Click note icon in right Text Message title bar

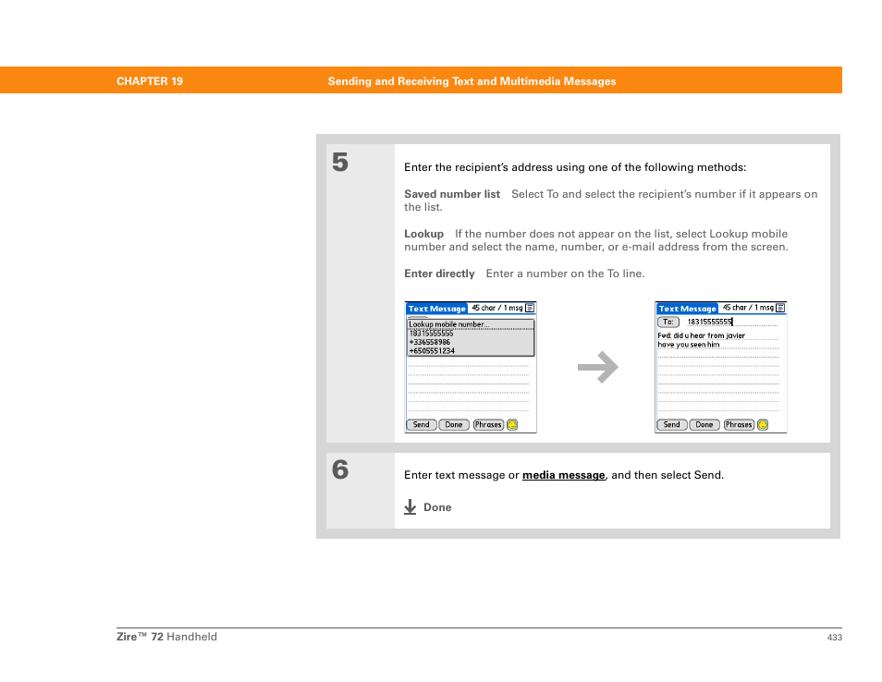pos(780,308)
